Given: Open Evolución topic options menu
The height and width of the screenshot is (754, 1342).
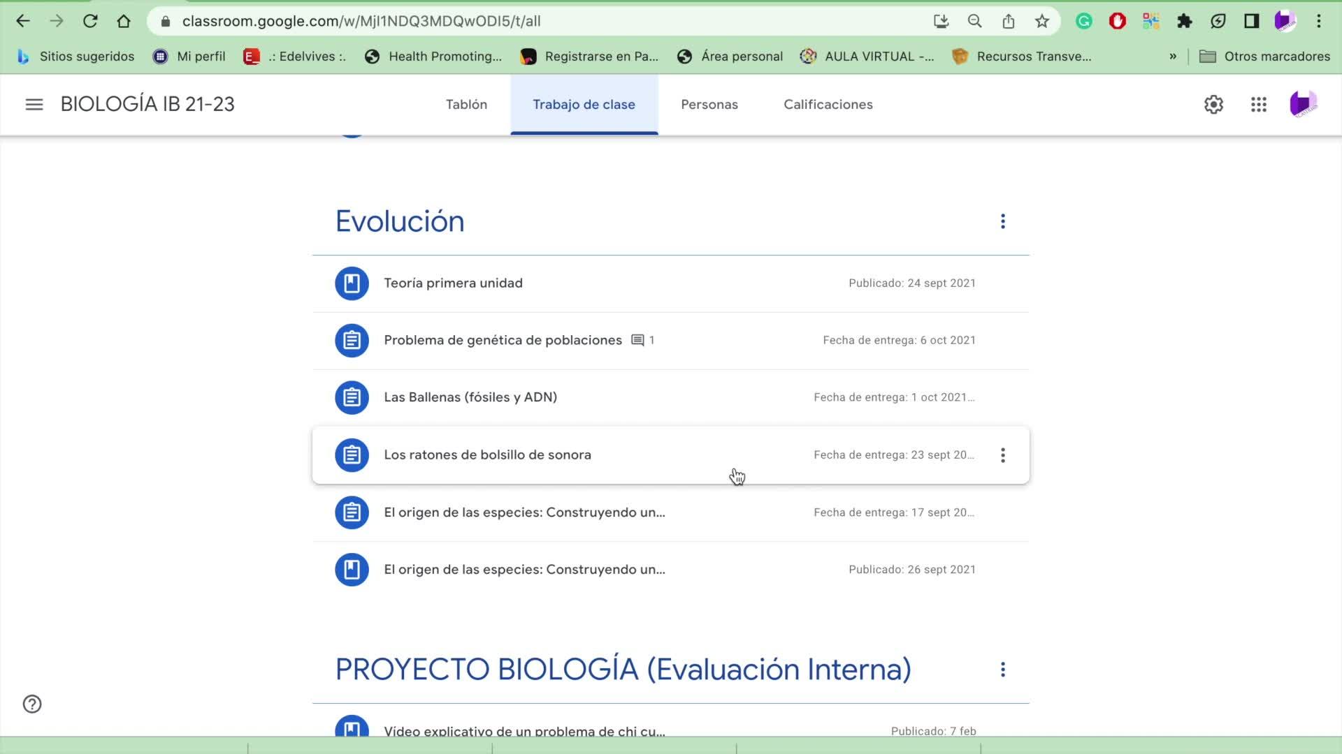Looking at the screenshot, I should (1002, 221).
